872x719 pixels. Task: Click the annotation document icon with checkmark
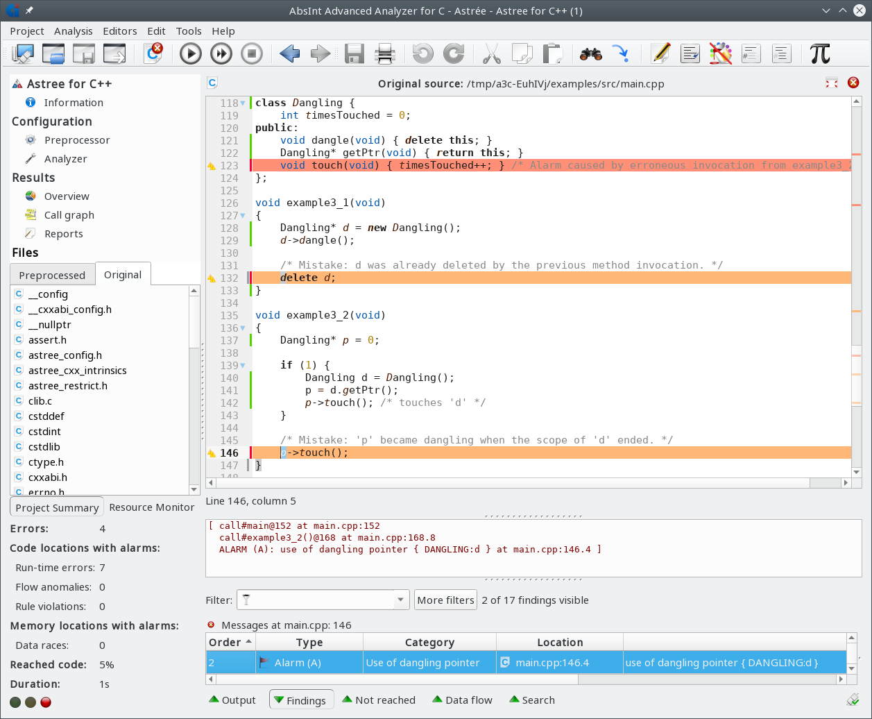(x=690, y=53)
